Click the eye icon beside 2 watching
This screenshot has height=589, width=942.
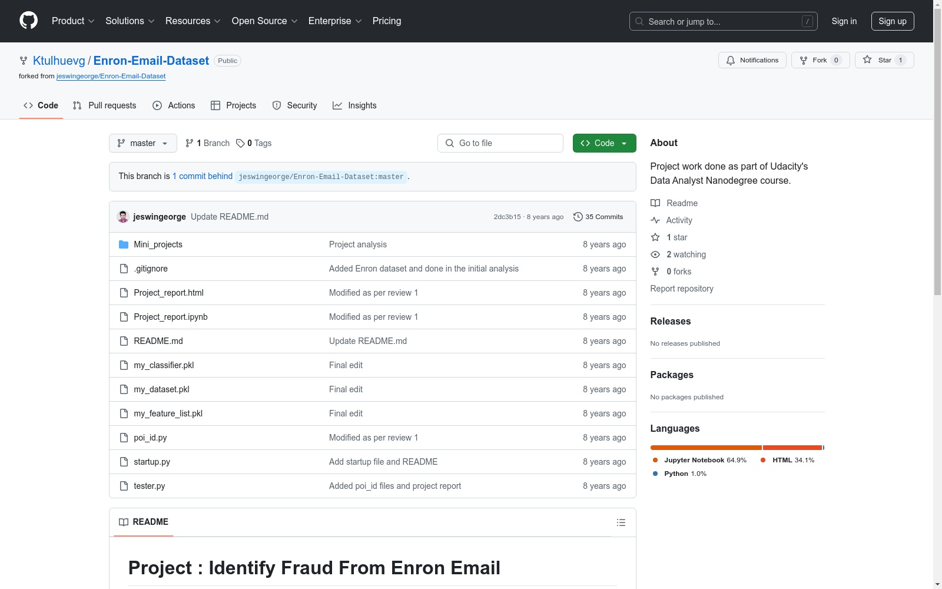tap(655, 254)
